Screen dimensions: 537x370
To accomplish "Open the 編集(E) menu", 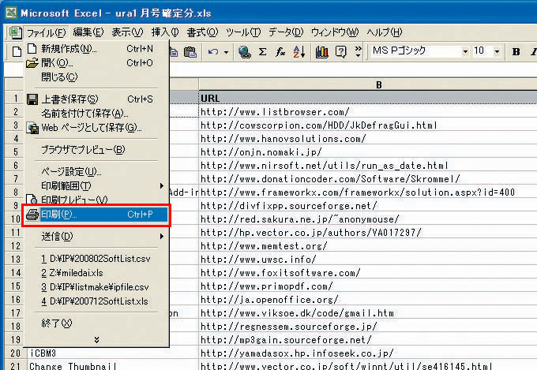I will click(88, 32).
